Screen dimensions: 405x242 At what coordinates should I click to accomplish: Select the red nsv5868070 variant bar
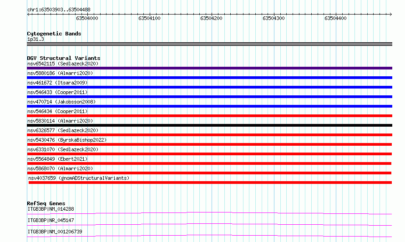pos(209,173)
